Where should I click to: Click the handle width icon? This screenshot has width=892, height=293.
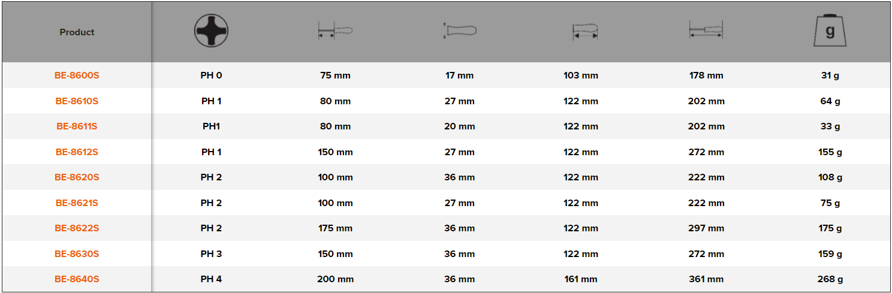click(459, 31)
